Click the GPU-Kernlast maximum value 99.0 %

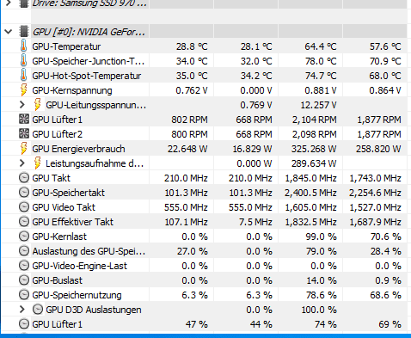(321, 237)
